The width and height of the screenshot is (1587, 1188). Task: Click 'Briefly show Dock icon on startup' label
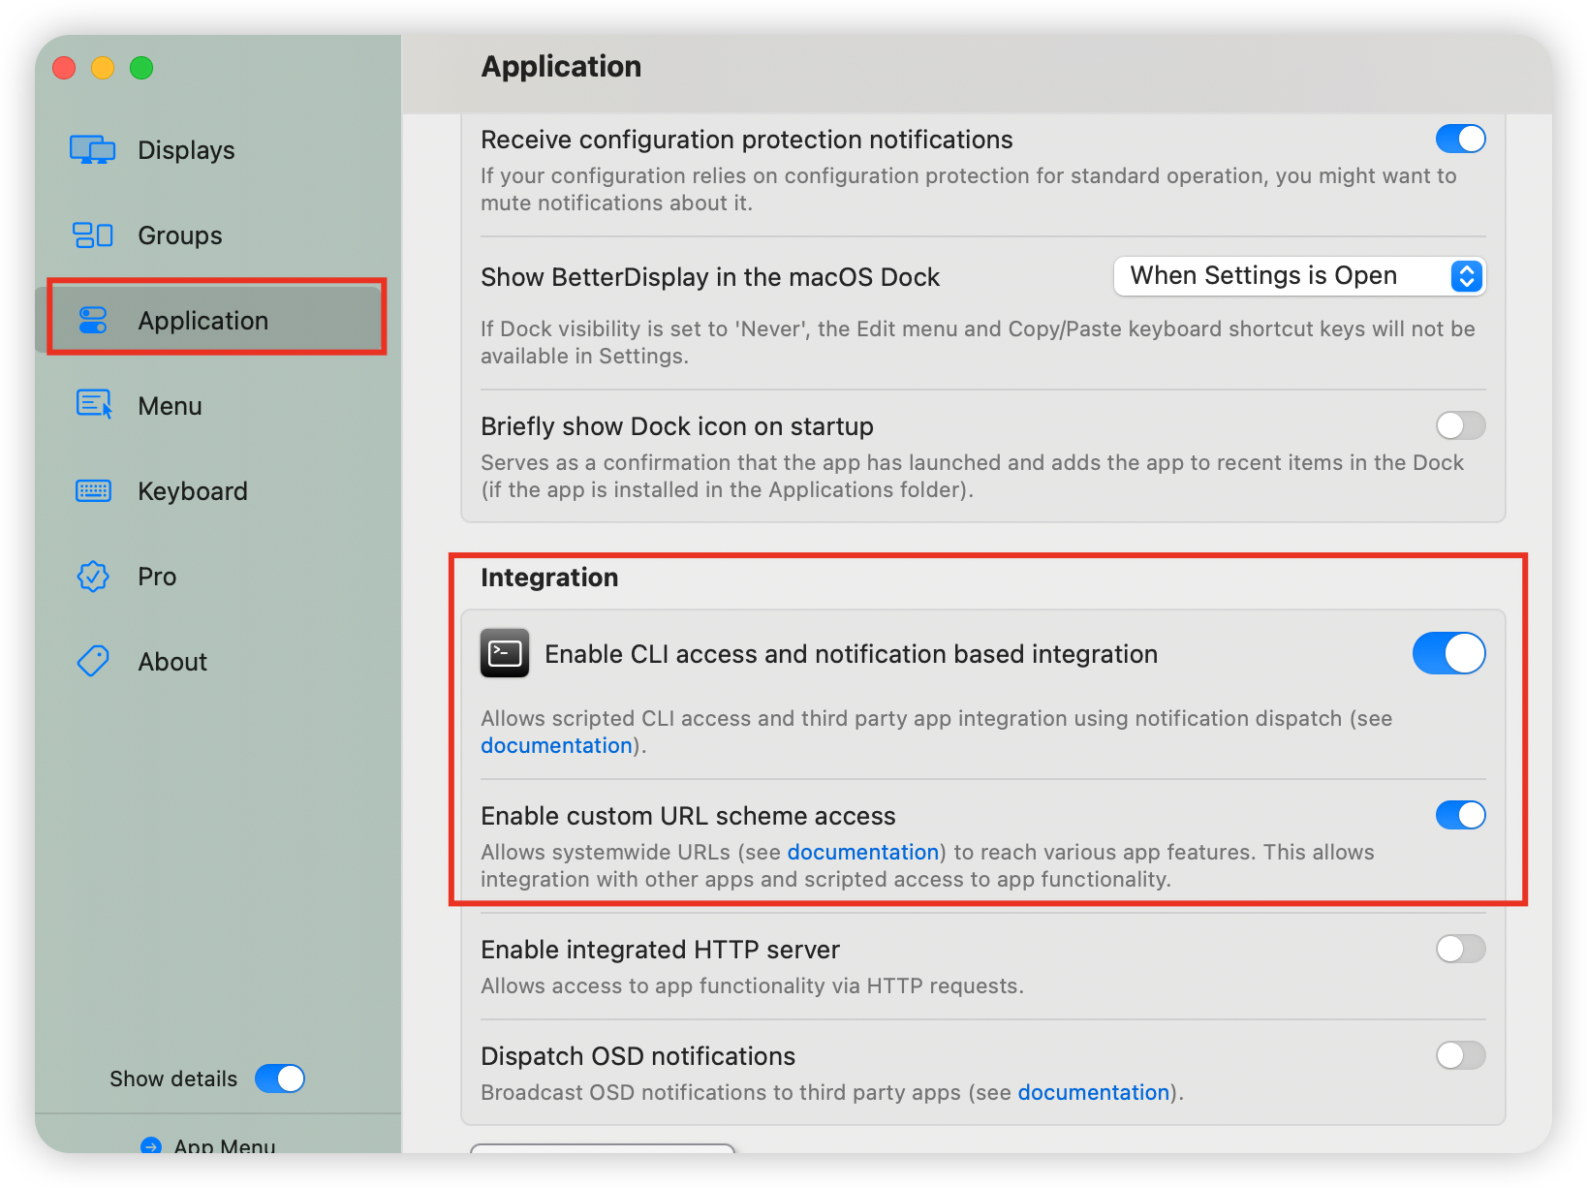click(677, 426)
